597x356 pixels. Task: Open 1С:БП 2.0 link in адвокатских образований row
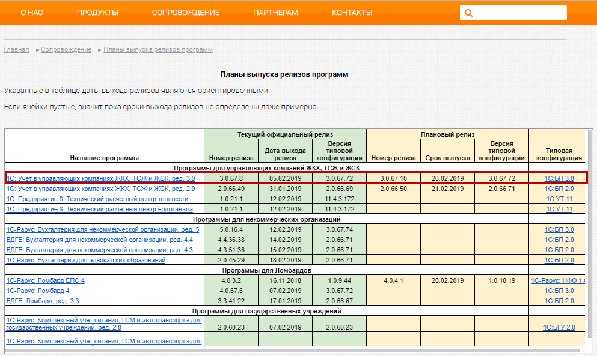(559, 261)
